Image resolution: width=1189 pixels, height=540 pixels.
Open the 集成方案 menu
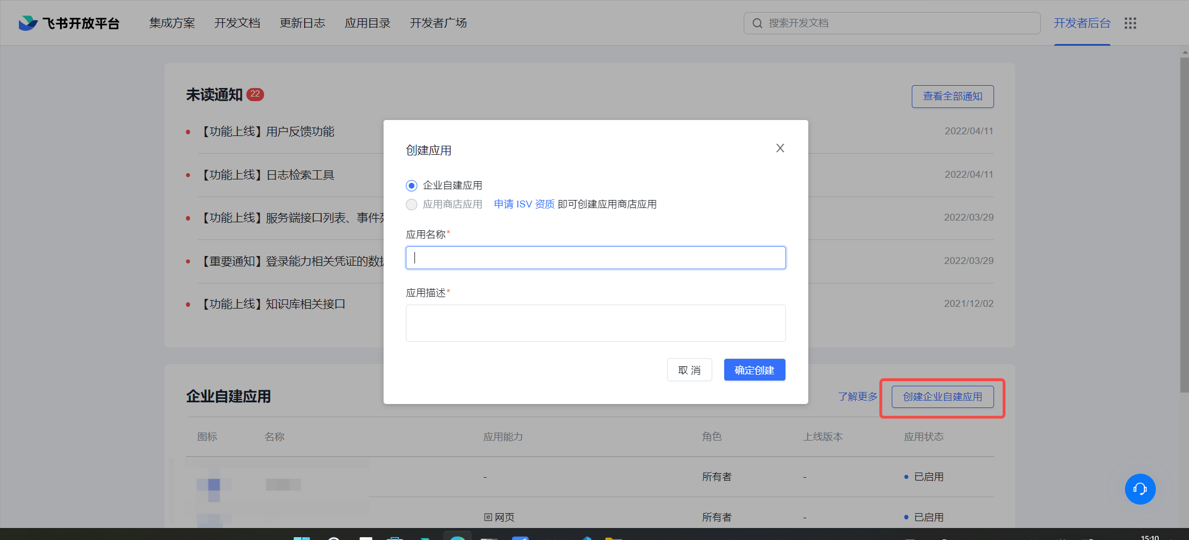point(172,23)
